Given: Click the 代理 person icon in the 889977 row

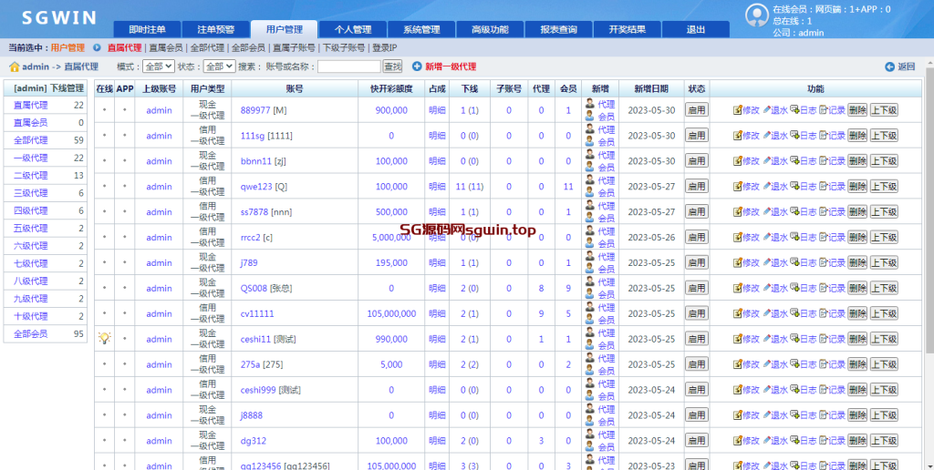Looking at the screenshot, I should click(590, 104).
